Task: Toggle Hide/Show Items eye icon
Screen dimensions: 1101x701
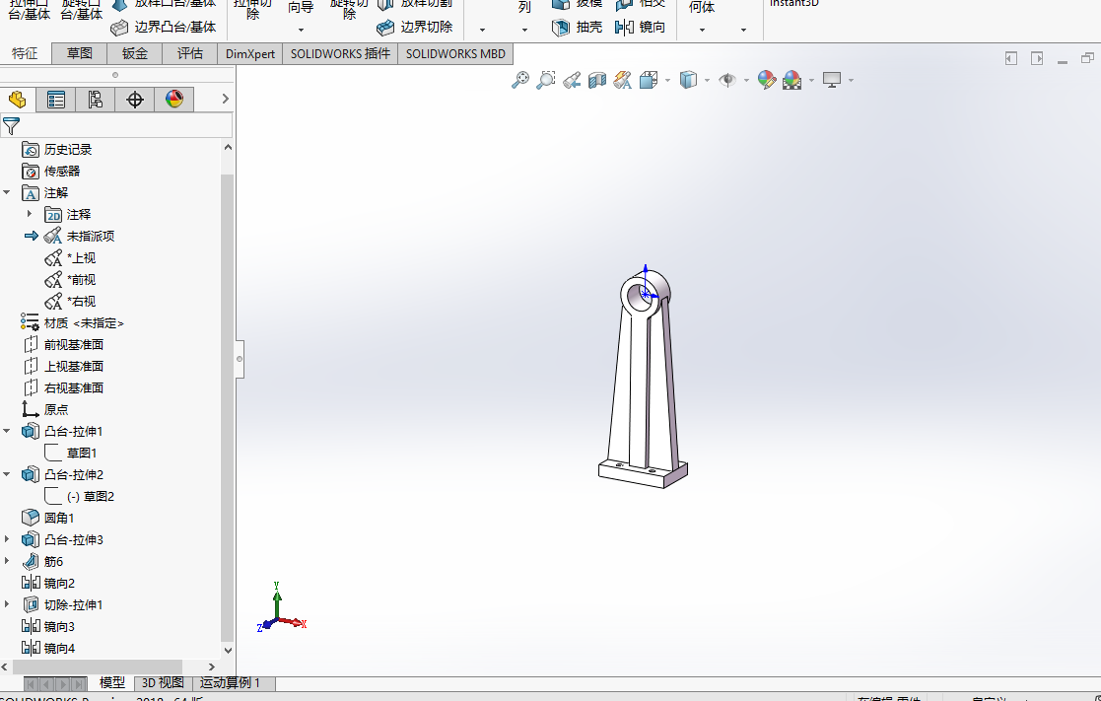Action: pyautogui.click(x=727, y=81)
